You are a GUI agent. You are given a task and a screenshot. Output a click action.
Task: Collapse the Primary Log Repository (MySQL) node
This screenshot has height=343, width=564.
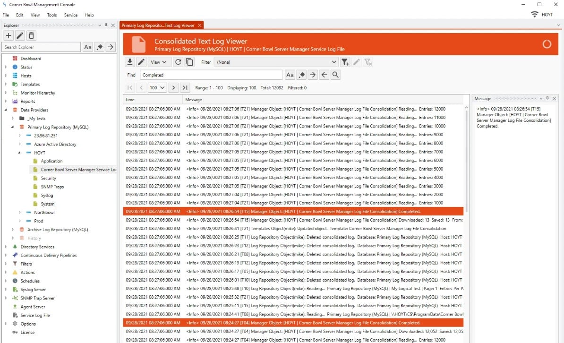click(x=13, y=127)
